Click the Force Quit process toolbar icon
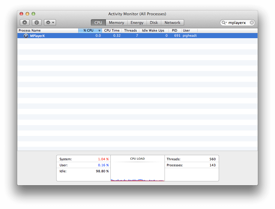Image resolution: width=275 pixels, height=209 pixels. click(25, 23)
